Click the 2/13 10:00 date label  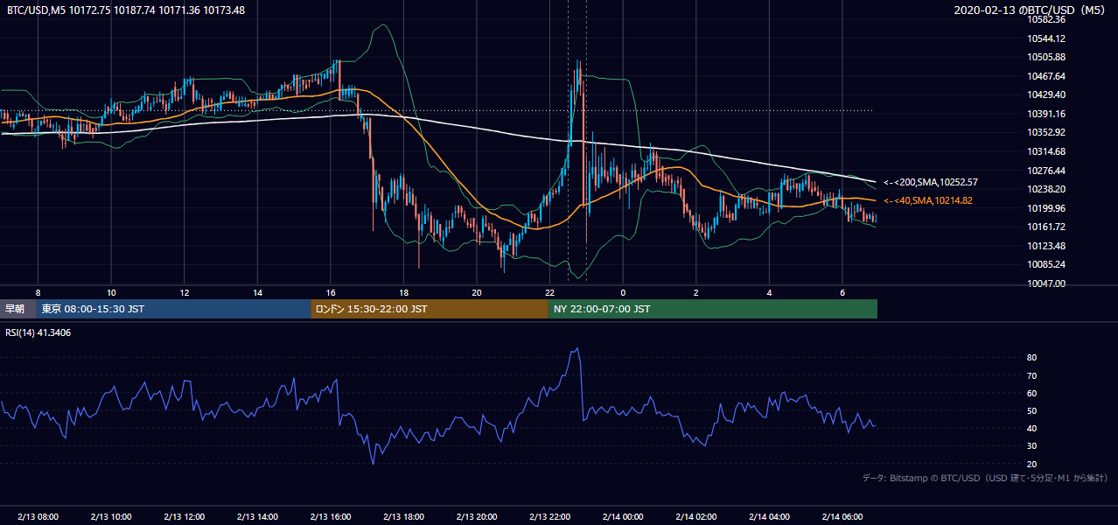(110, 517)
